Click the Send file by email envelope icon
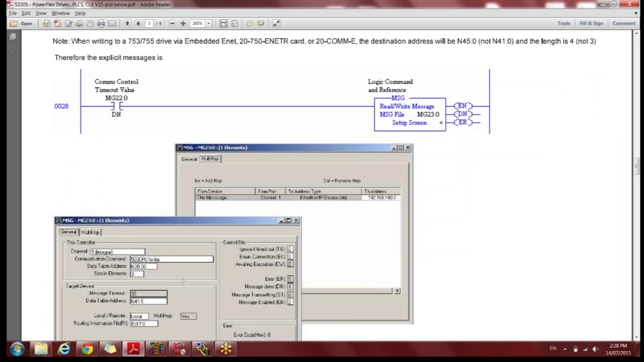Image resolution: width=644 pixels, height=362 pixels. [112, 23]
